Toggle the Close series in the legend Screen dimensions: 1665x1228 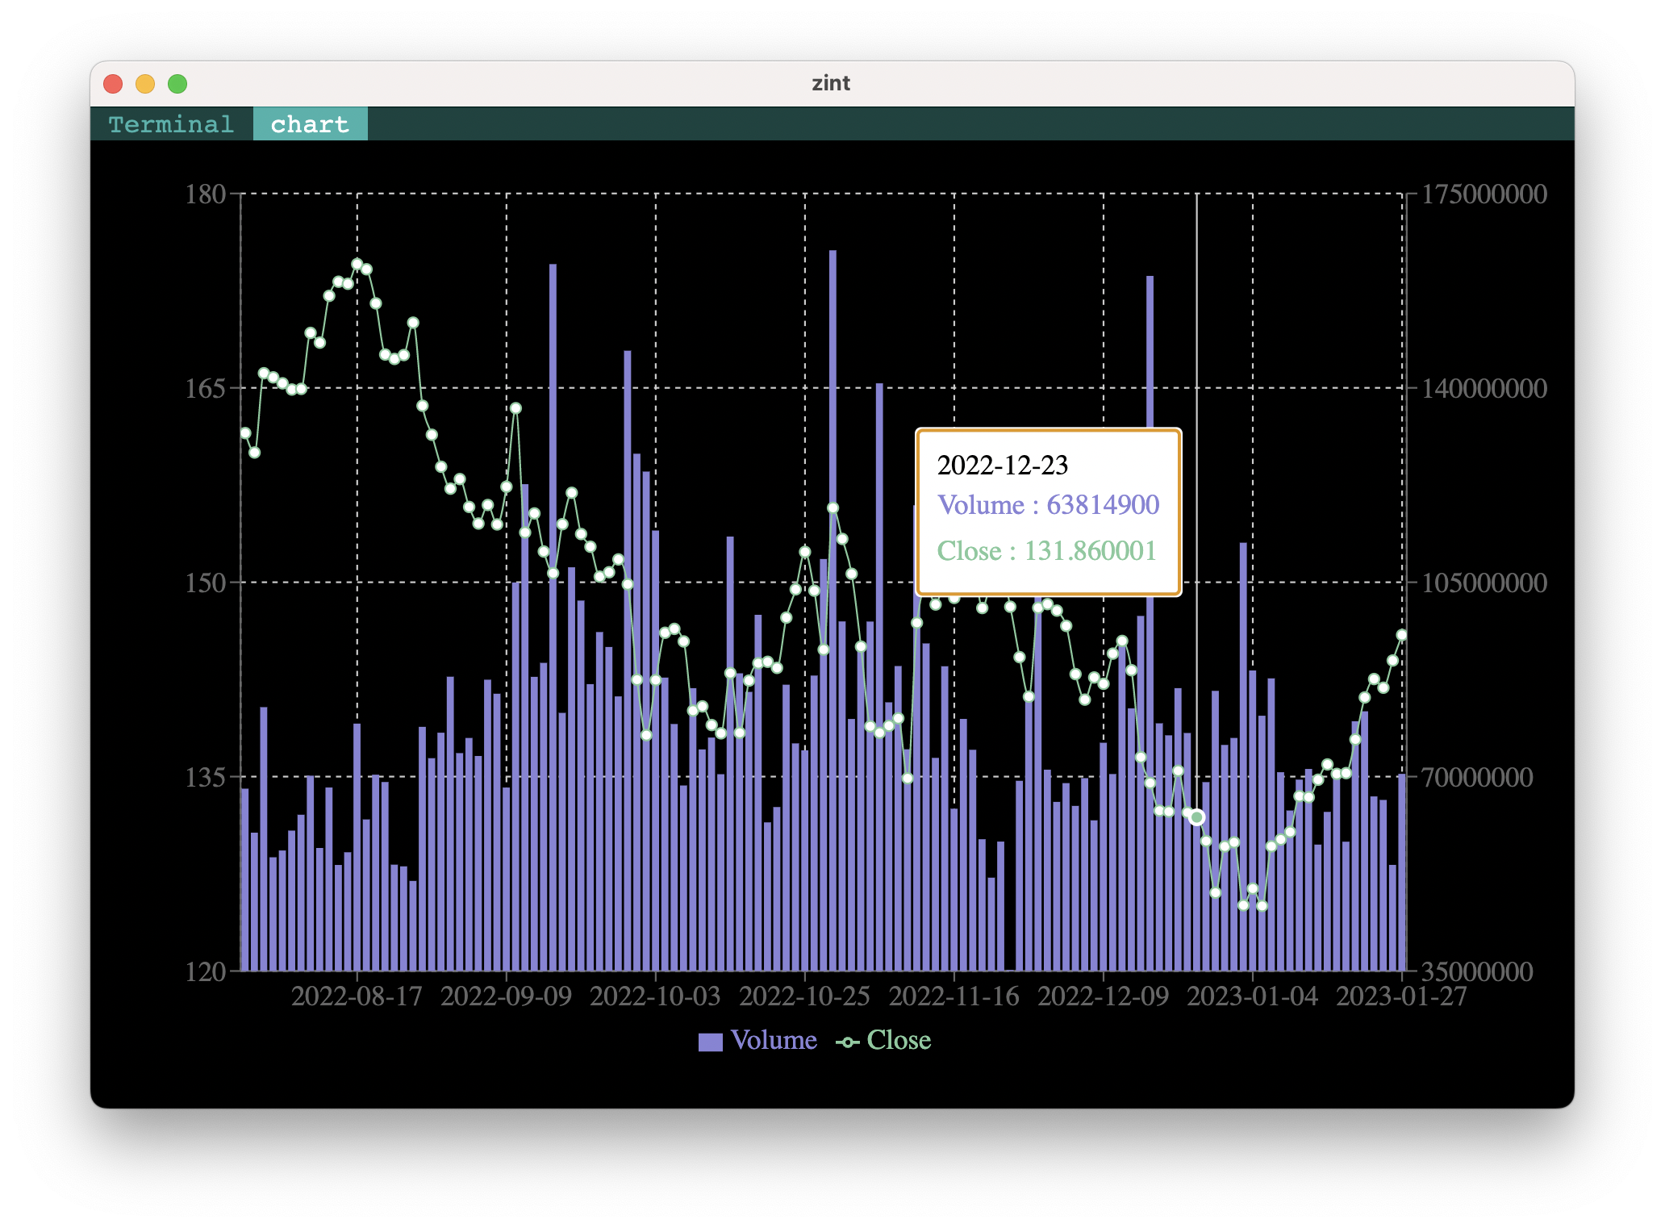(x=883, y=1041)
